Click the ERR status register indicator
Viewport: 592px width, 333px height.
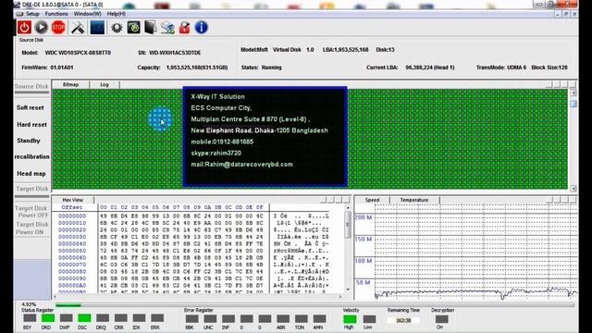click(x=156, y=318)
